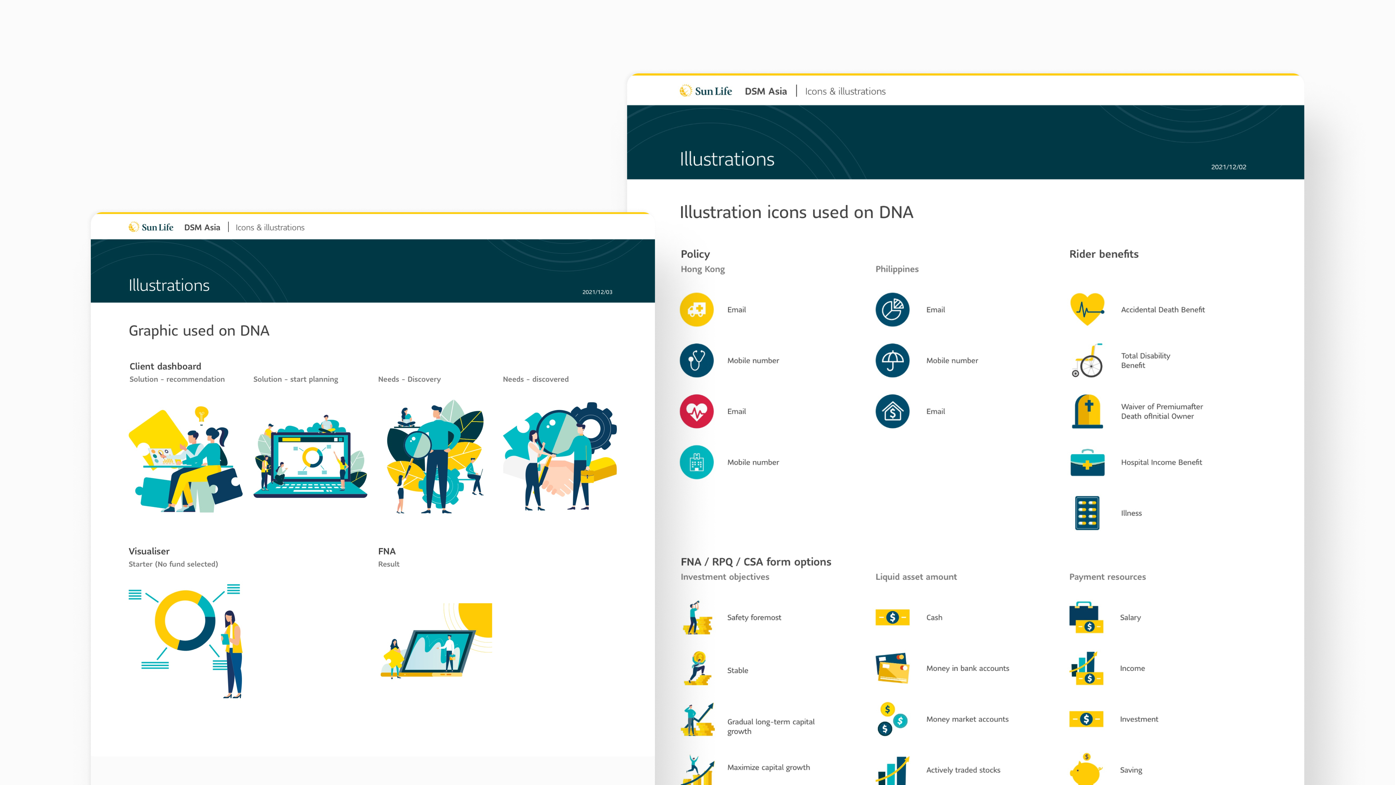Image resolution: width=1395 pixels, height=785 pixels.
Task: Click the Needs - discovered handshake illustration
Action: pyautogui.click(x=560, y=456)
